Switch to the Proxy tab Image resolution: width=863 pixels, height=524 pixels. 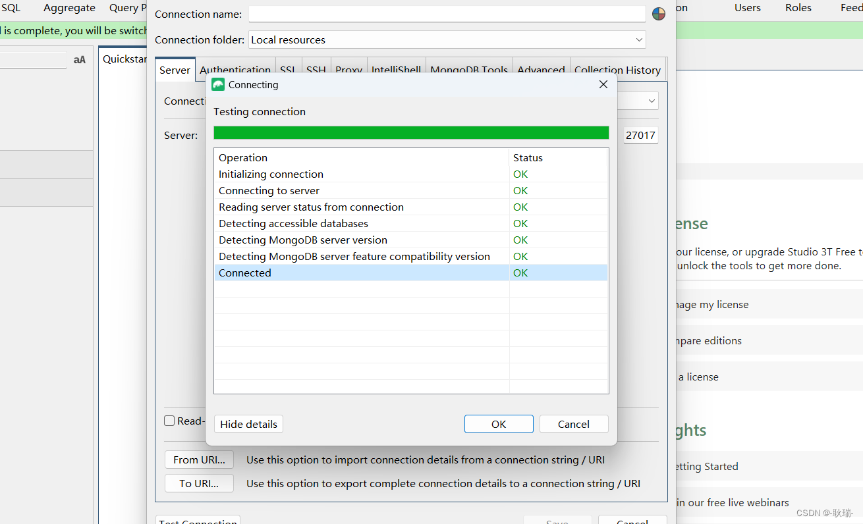point(348,70)
